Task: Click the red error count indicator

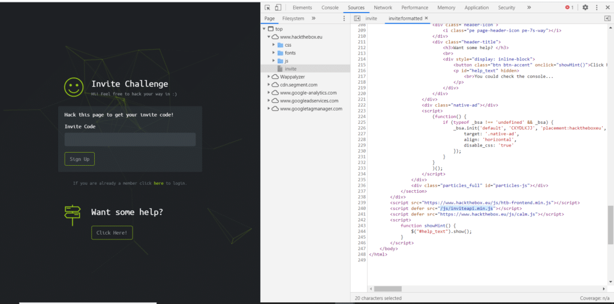Action: click(570, 7)
